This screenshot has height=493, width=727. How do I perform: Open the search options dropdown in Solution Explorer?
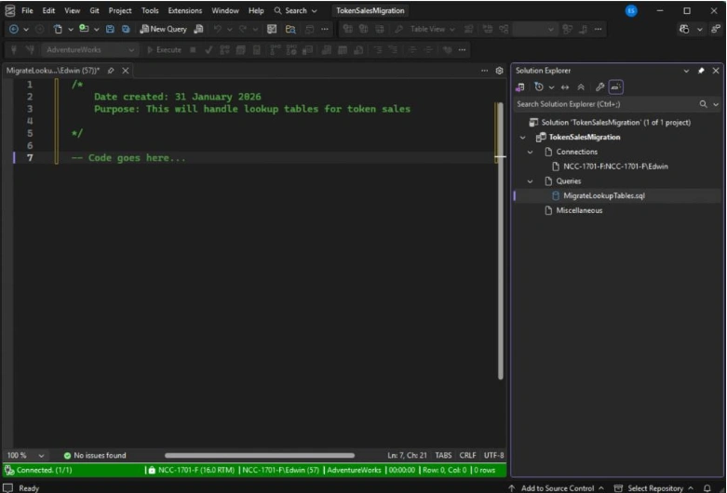tap(716, 104)
